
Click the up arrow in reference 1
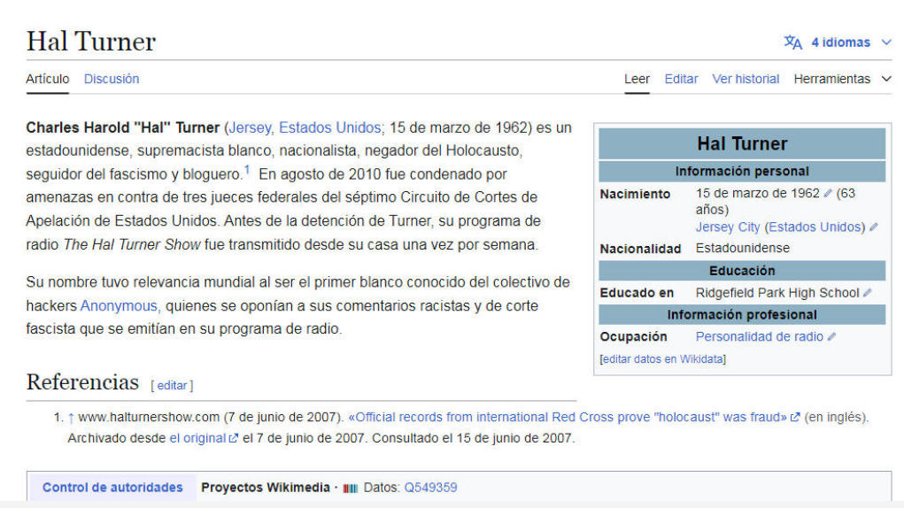71,418
